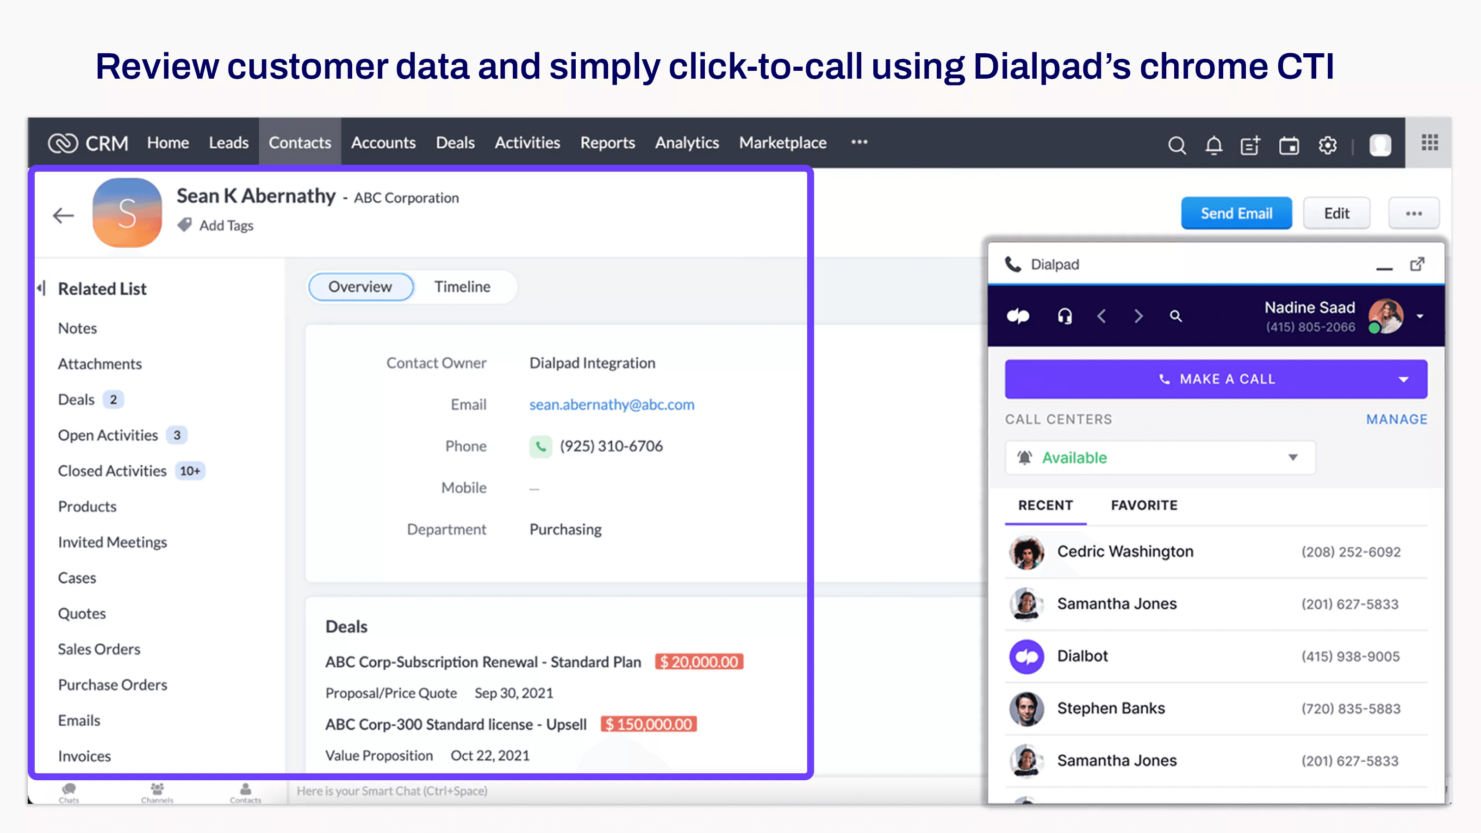Click sean.abernathy@abc.com email link
The width and height of the screenshot is (1481, 833).
coord(611,404)
